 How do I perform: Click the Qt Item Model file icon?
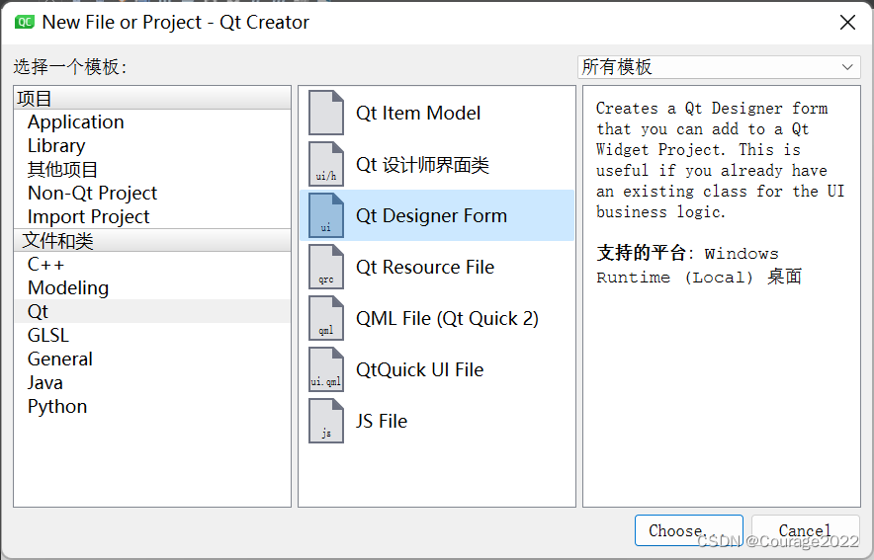pos(326,113)
